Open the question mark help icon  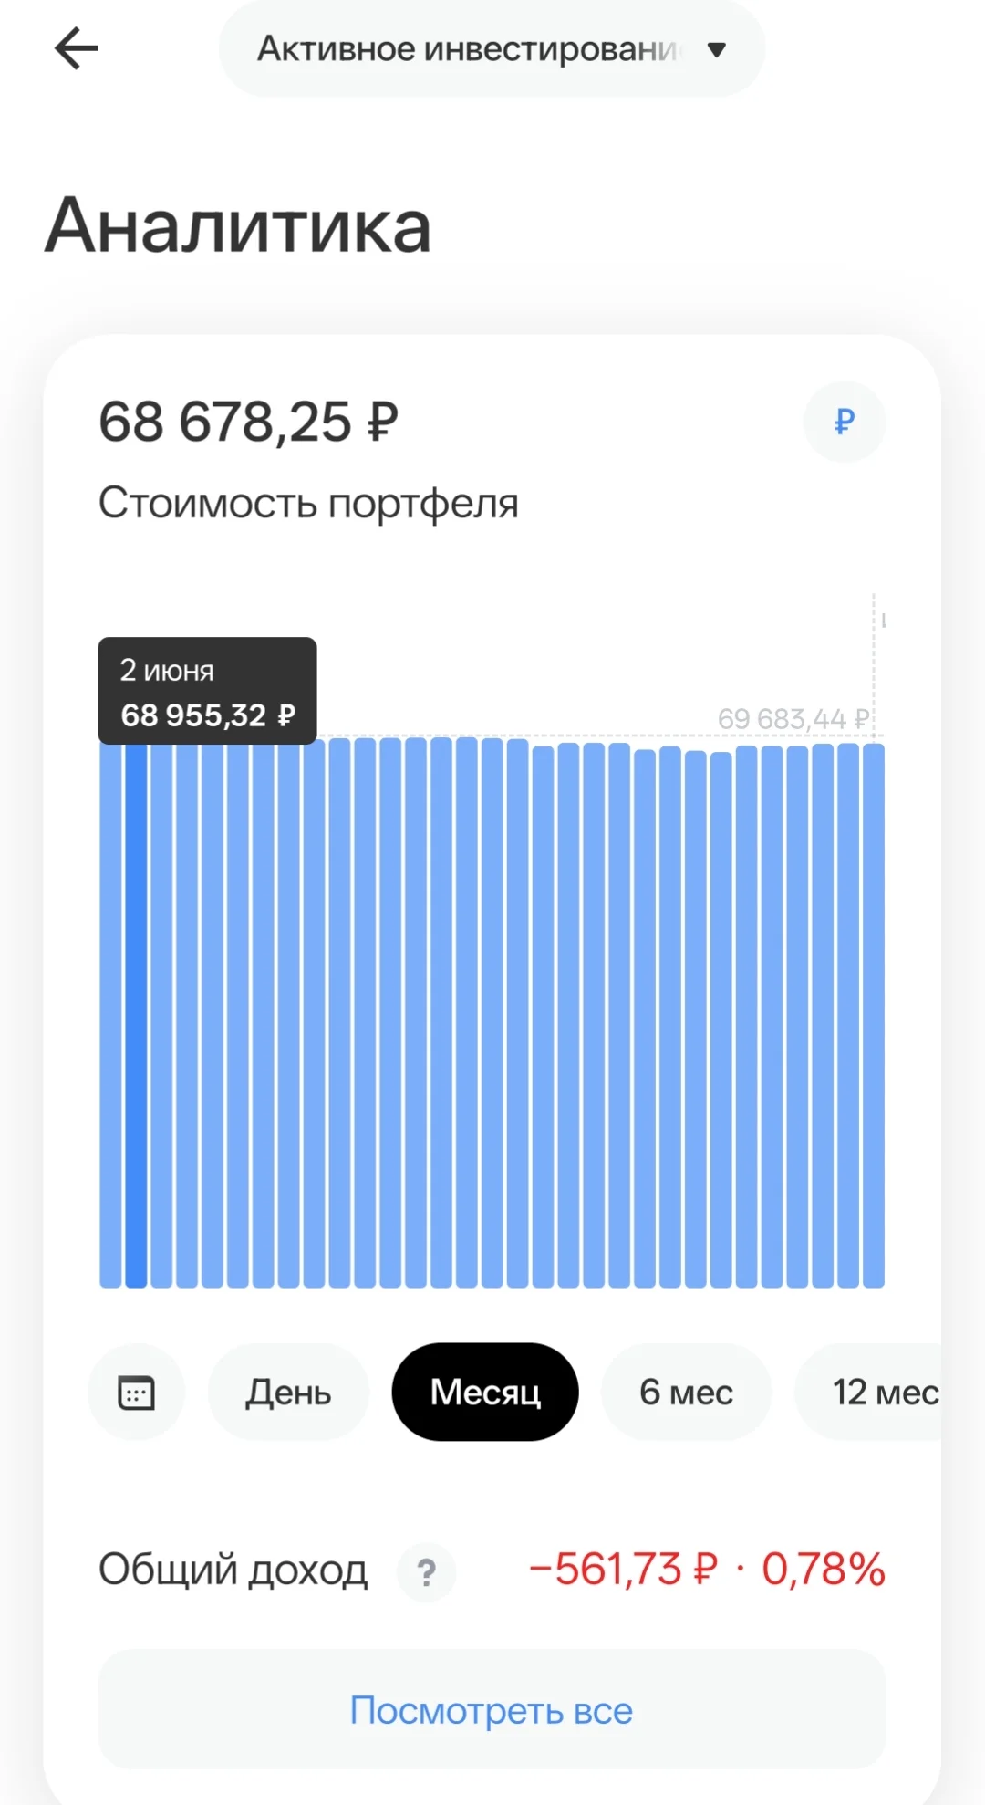(x=426, y=1572)
